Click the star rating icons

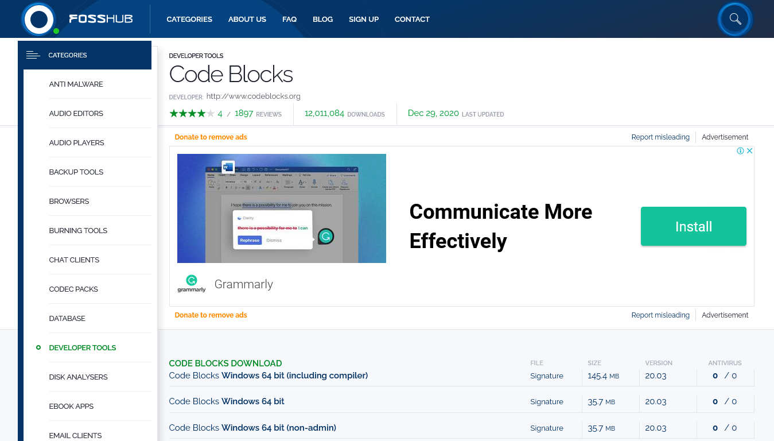192,114
